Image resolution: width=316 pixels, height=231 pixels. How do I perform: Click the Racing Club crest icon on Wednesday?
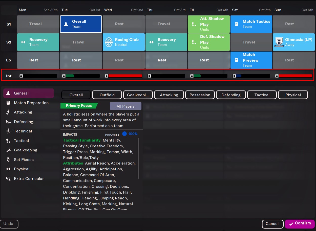click(x=109, y=42)
